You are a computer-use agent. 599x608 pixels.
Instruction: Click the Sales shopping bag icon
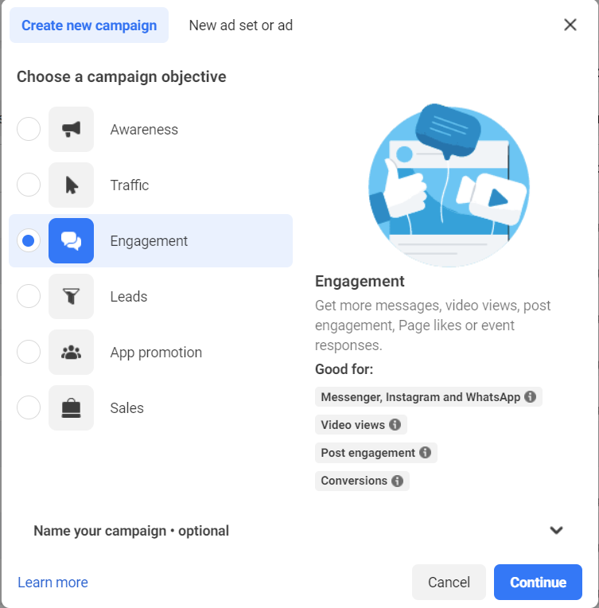[71, 408]
